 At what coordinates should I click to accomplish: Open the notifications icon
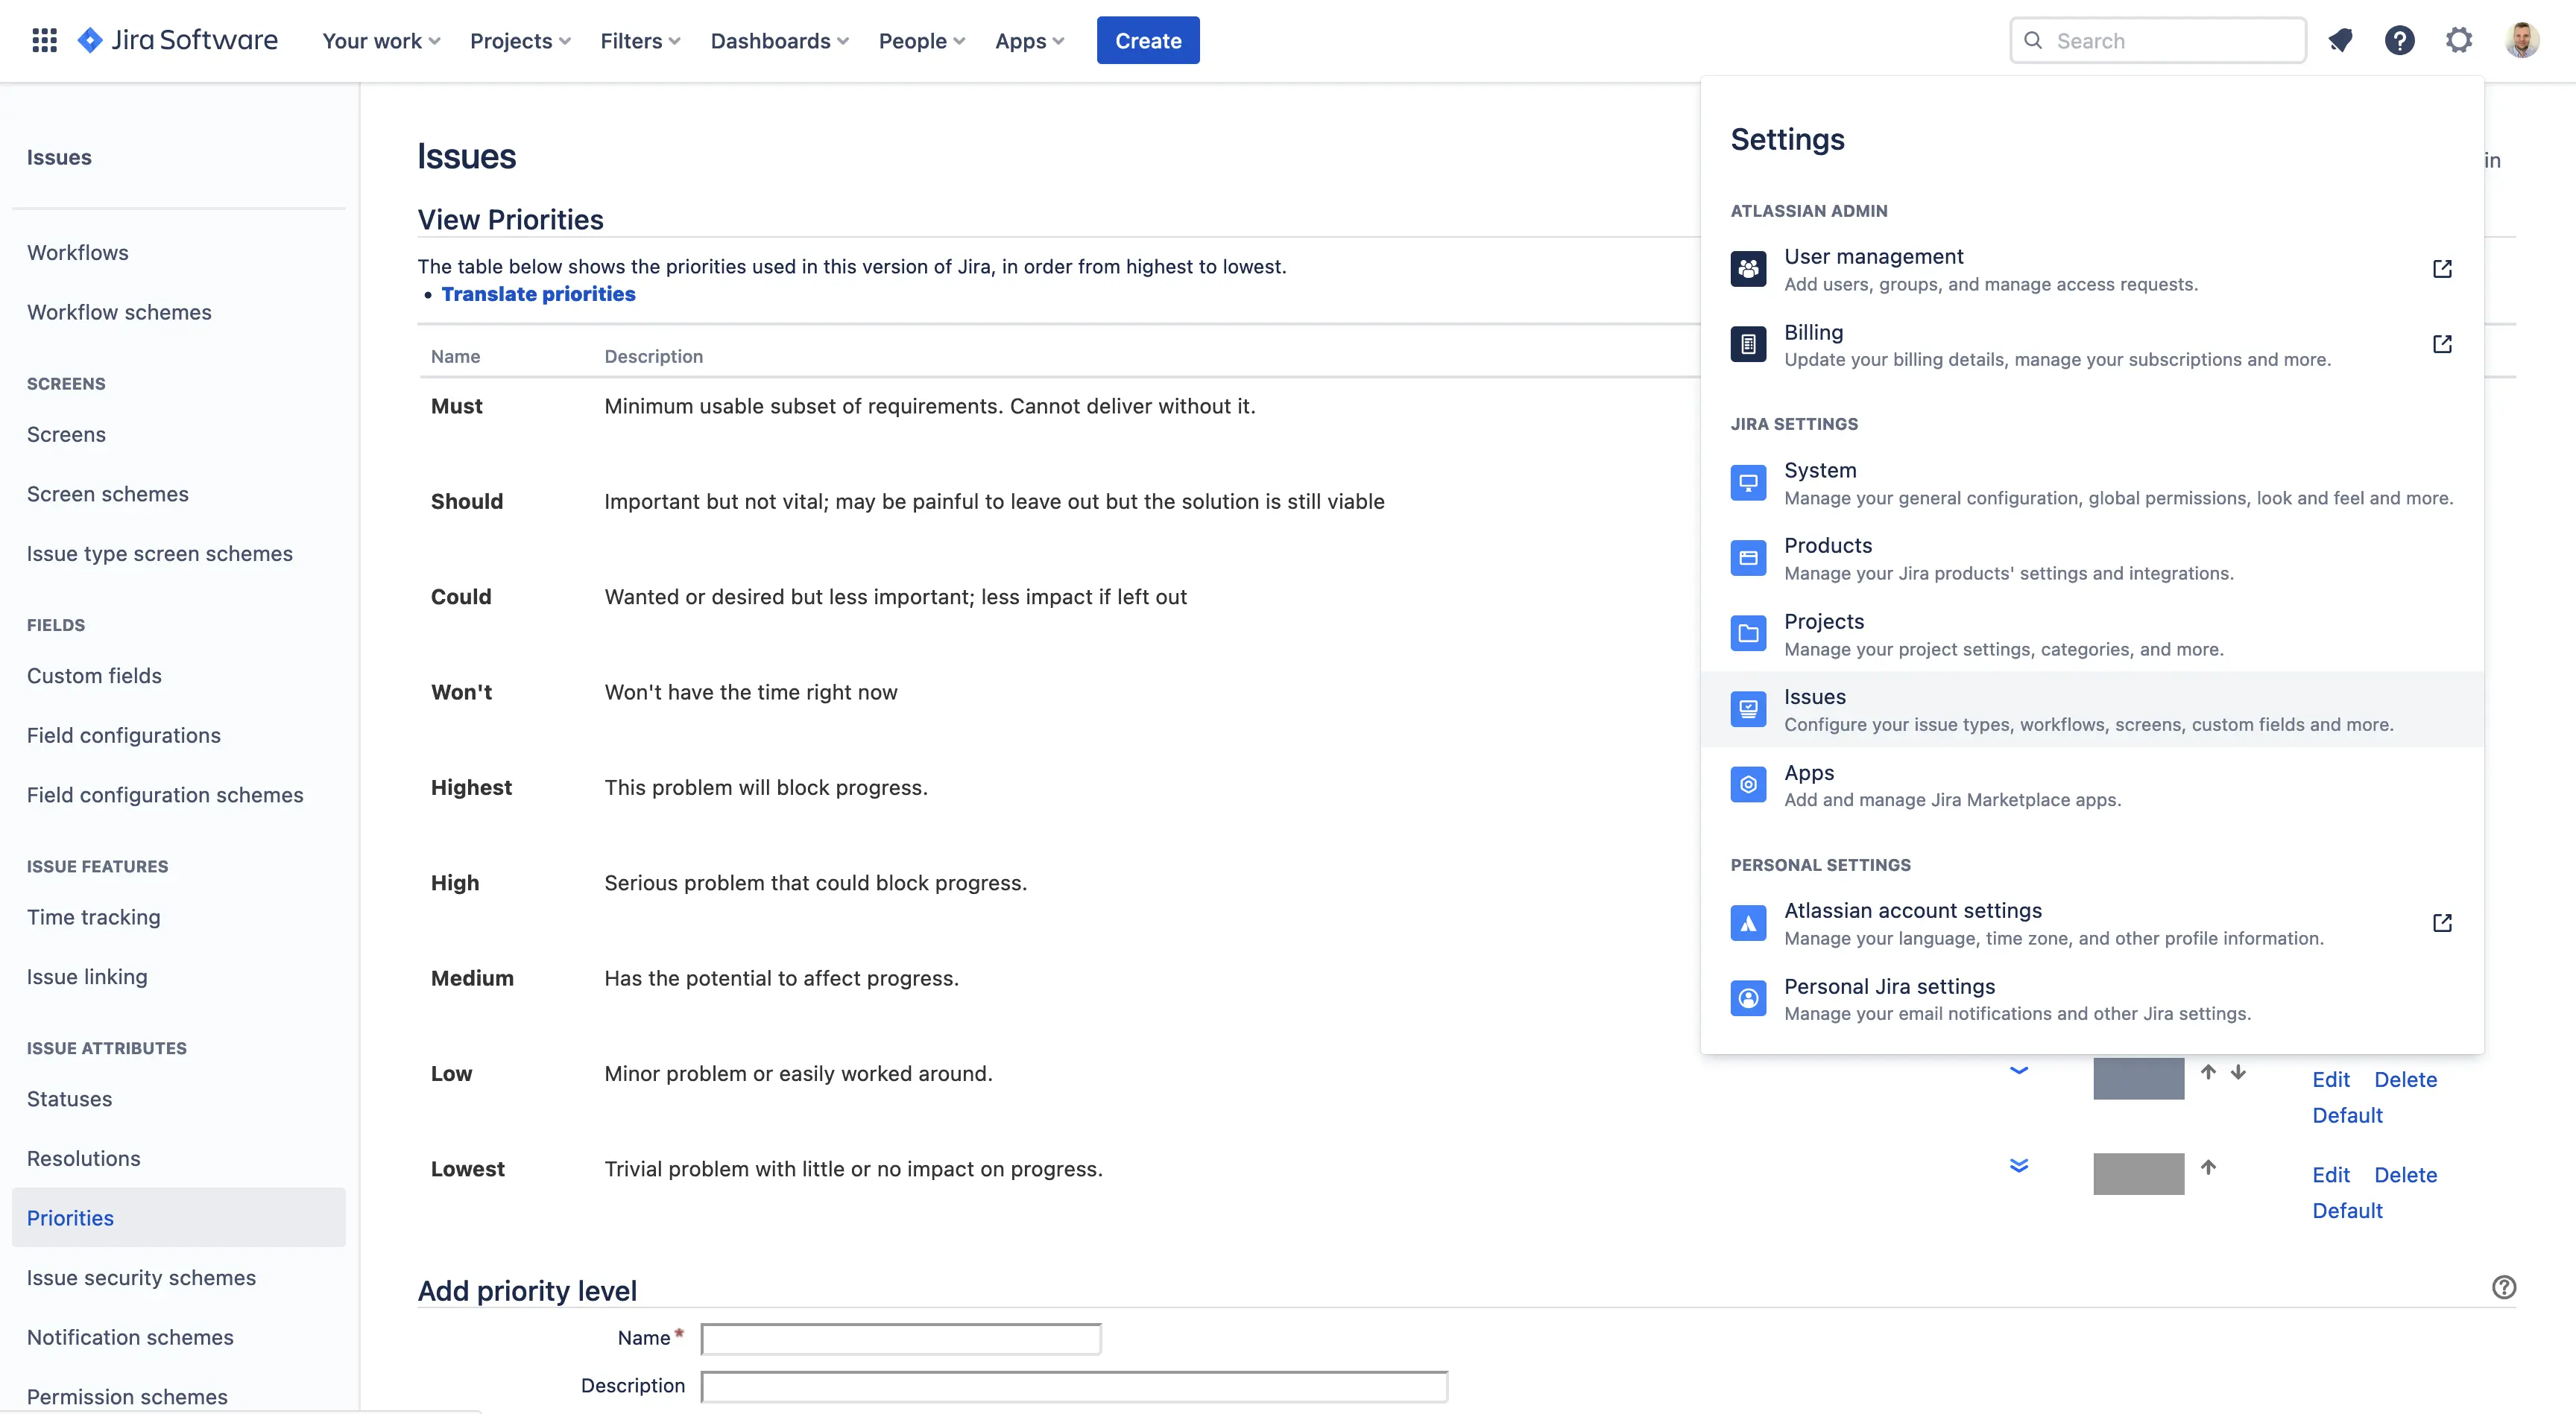2340,40
